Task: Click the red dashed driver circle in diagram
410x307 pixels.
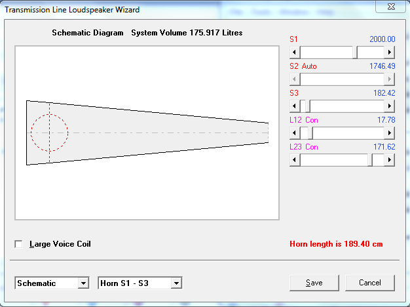Action: [49, 133]
